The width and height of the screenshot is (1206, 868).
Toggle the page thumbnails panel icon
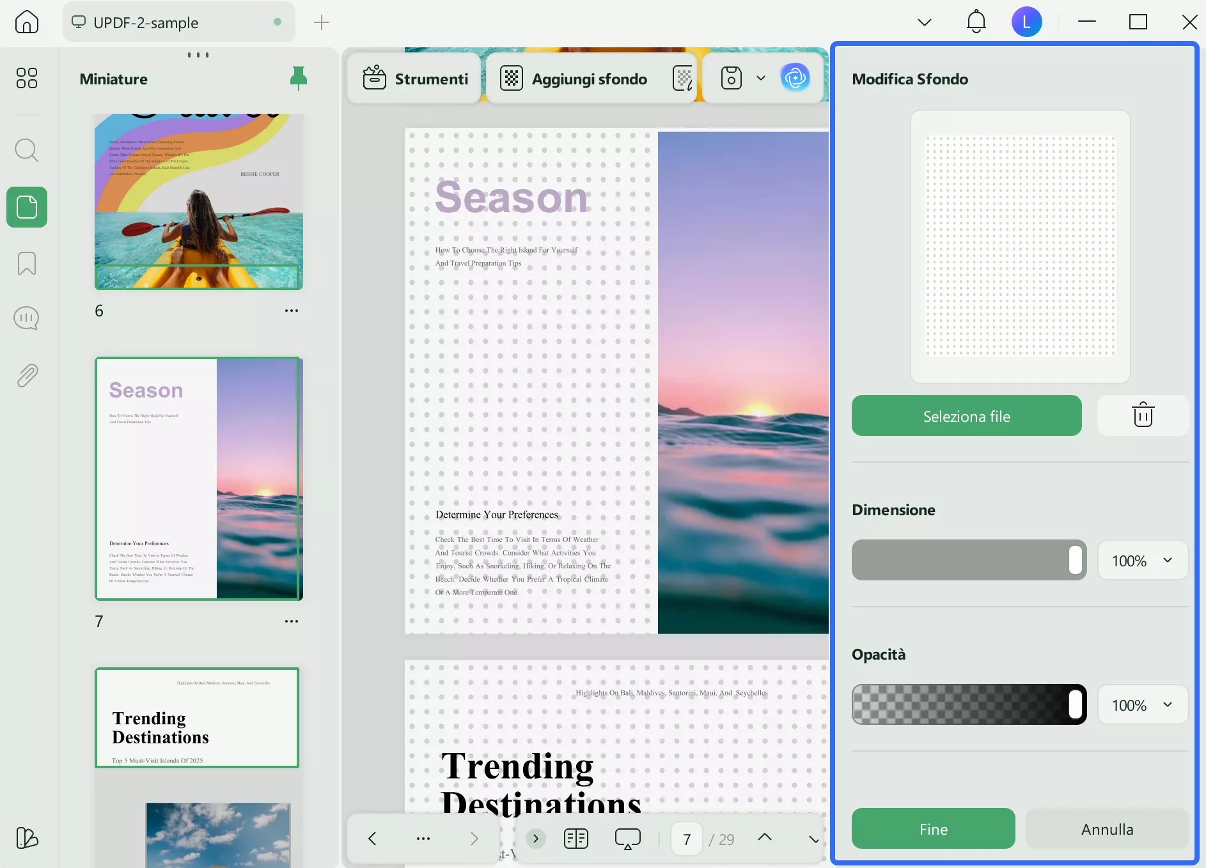click(x=27, y=207)
